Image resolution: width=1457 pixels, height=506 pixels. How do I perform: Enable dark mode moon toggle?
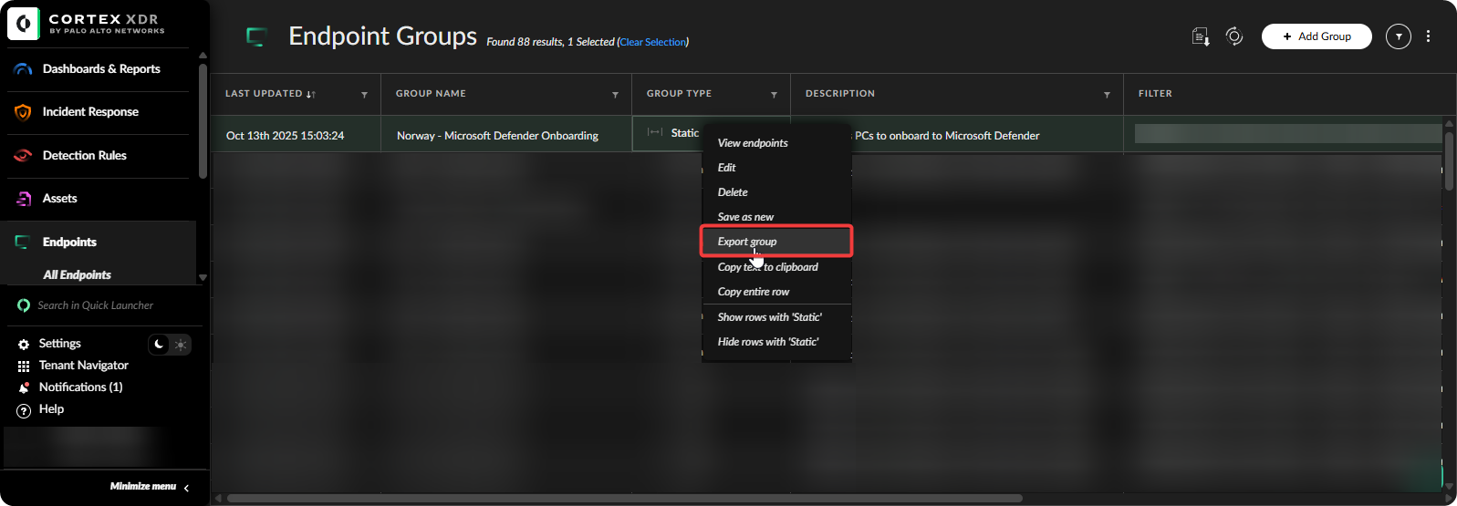point(160,344)
